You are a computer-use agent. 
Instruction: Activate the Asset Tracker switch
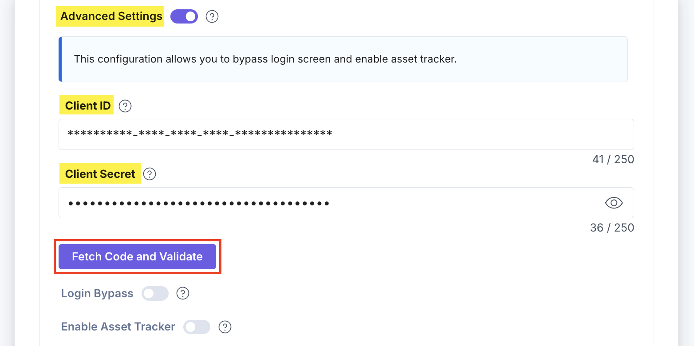click(x=197, y=326)
